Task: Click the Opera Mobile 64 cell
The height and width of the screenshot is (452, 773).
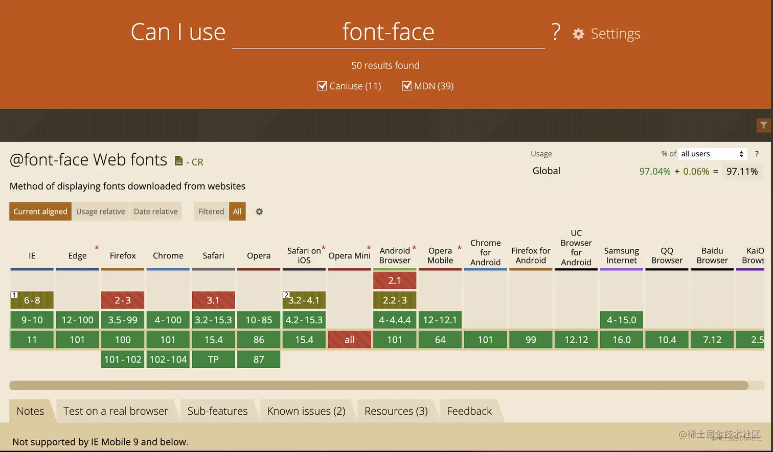Action: click(440, 340)
